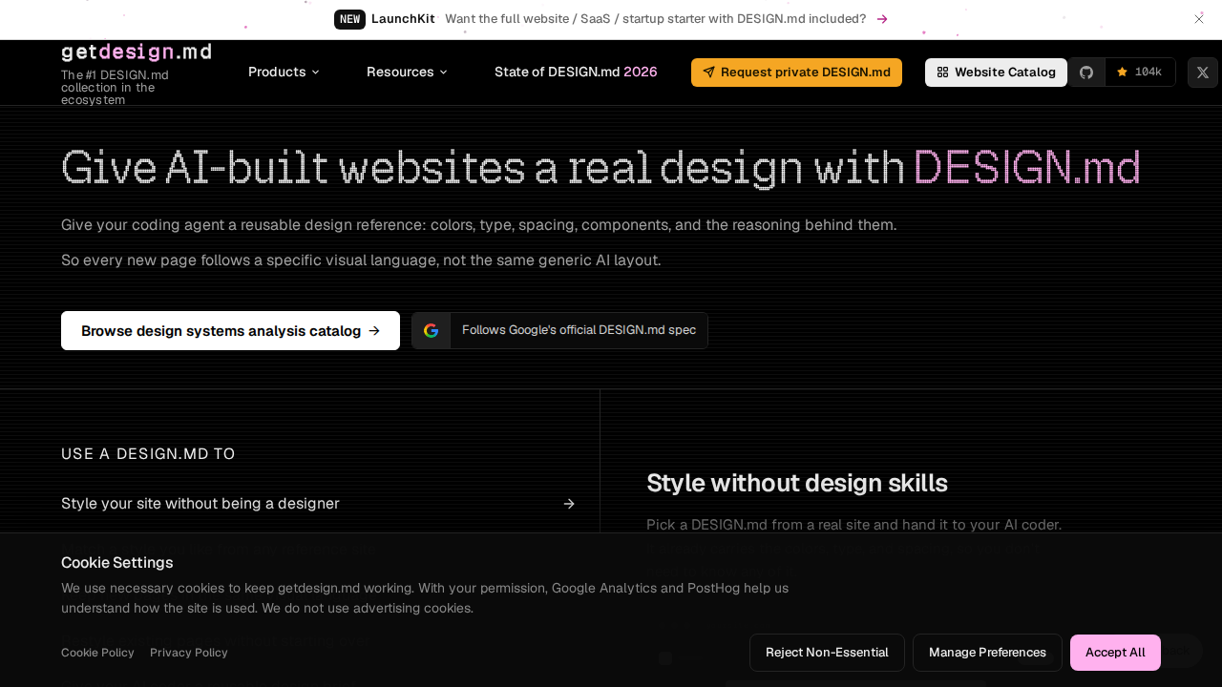Click arrow beside Style your site row

[569, 504]
